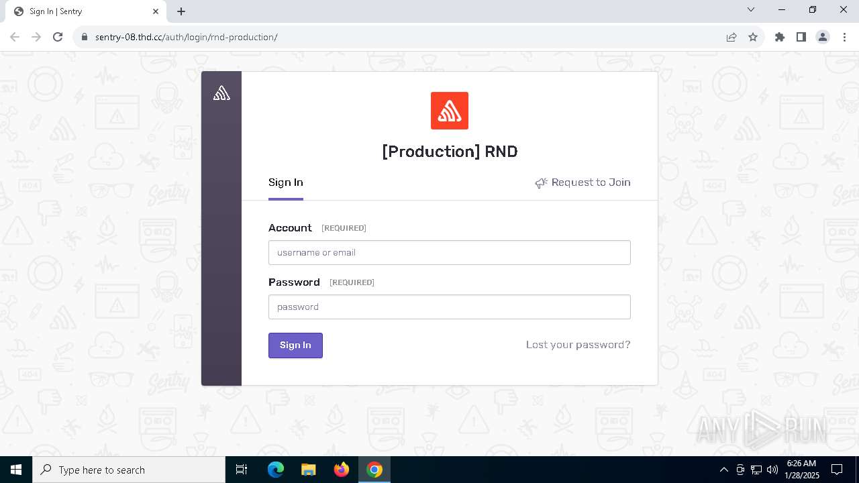The image size is (859, 483).
Task: Open the clock showing 6:26 AM
Action: [801, 470]
